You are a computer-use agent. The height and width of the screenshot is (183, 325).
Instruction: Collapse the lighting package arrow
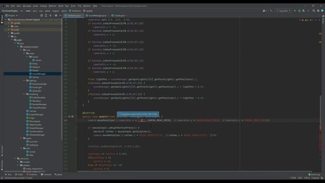(x=24, y=80)
